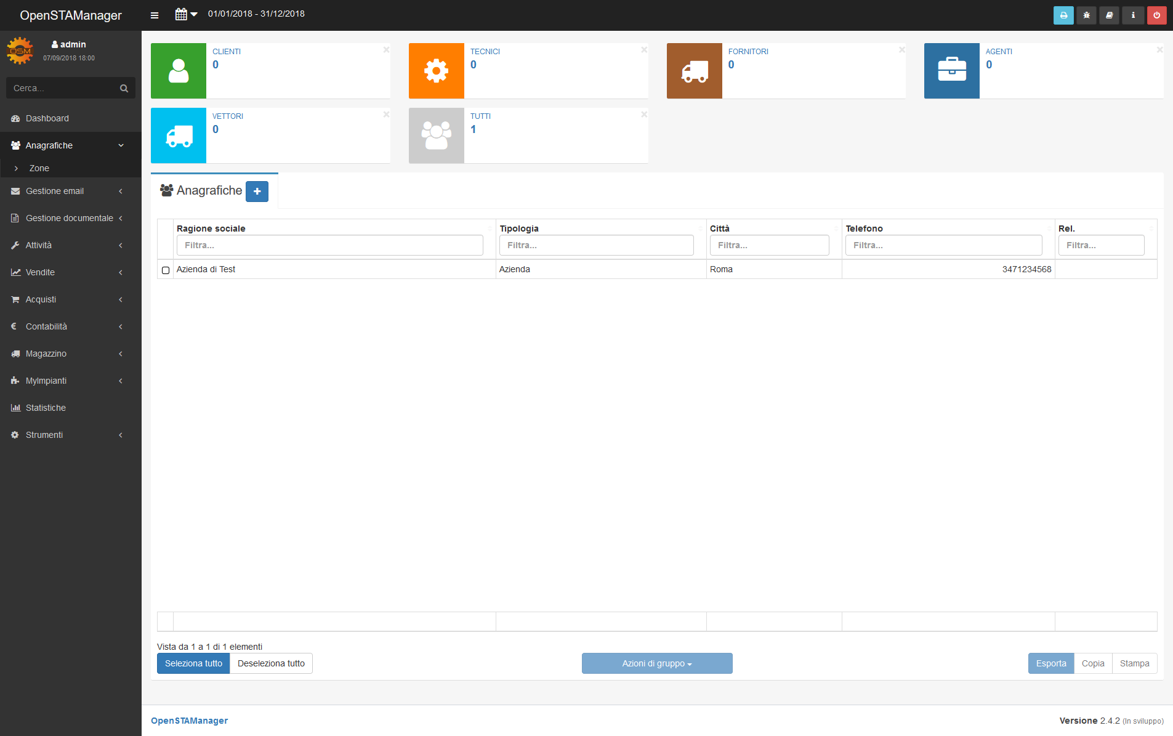Click the blue Agenti briefcase icon

[952, 71]
